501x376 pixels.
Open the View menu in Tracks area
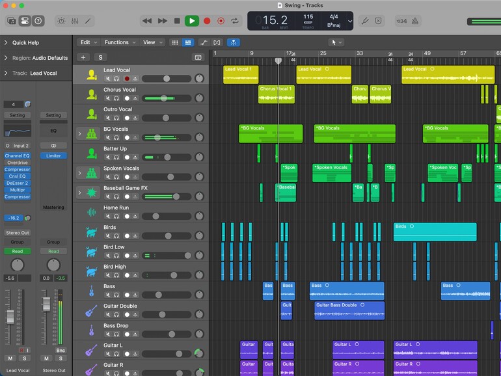(152, 42)
